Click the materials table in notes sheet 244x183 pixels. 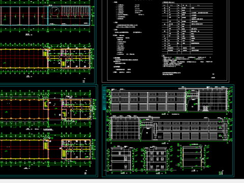[x=188, y=28]
